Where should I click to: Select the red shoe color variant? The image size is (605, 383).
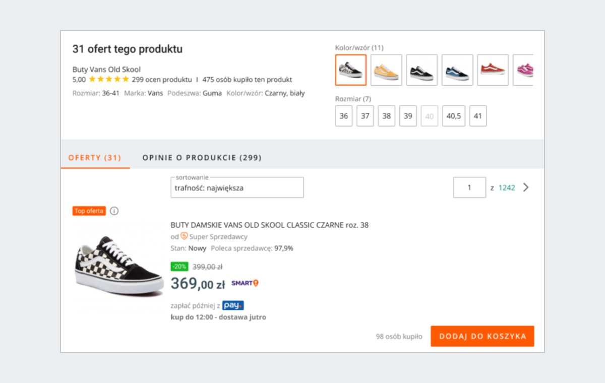point(493,70)
